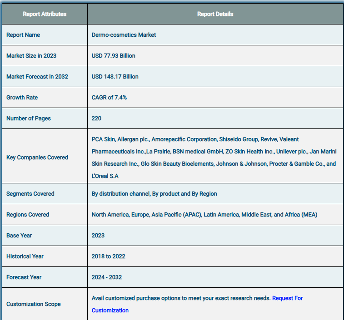This screenshot has height=320, width=344.
Task: Click the Market Size in 2023 label
Action: point(31,56)
